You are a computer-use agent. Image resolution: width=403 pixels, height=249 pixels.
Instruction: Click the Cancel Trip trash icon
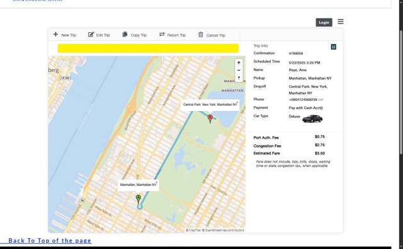pos(201,35)
